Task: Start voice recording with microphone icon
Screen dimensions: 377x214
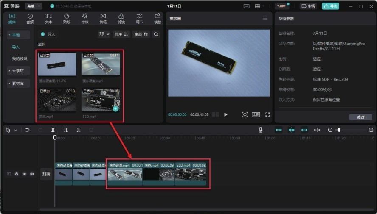Action: point(260,130)
